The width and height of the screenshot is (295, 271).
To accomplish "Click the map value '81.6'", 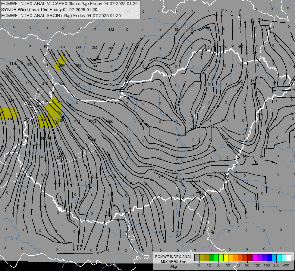I will [x=13, y=64].
